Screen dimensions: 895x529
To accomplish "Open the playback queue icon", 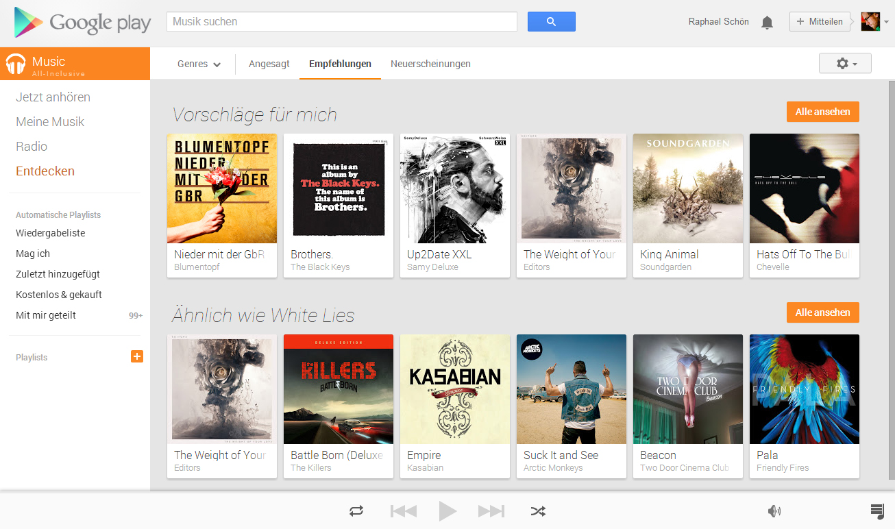I will (877, 511).
